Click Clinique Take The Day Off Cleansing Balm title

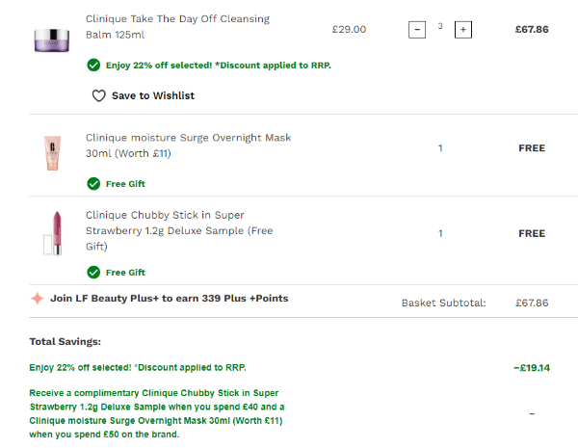click(177, 26)
